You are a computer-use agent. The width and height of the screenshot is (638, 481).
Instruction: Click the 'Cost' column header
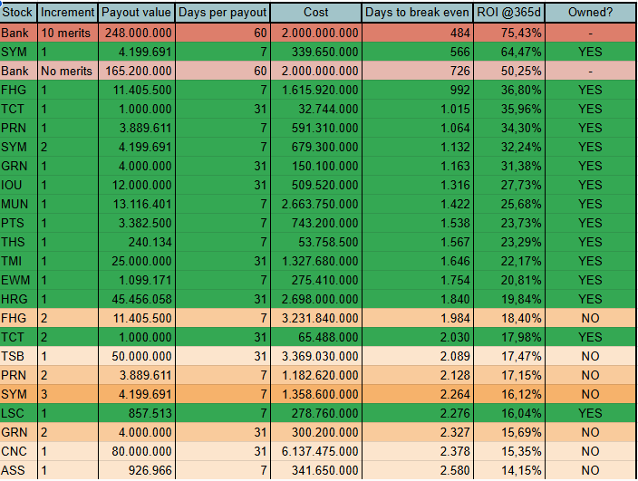point(315,12)
